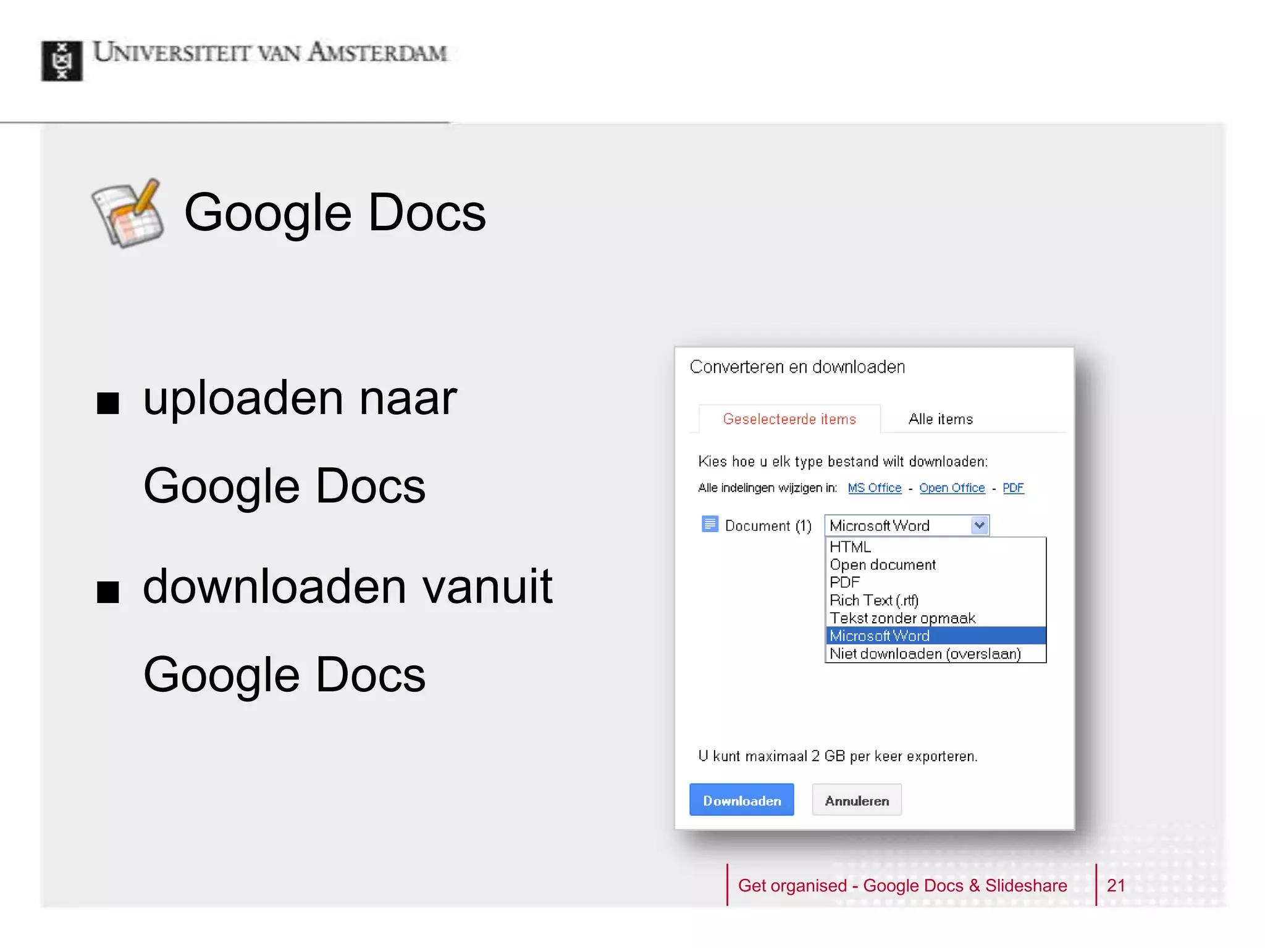Viewport: 1265px width, 948px height.
Task: Click the 'downloaden vanuit' bullet text
Action: click(348, 586)
